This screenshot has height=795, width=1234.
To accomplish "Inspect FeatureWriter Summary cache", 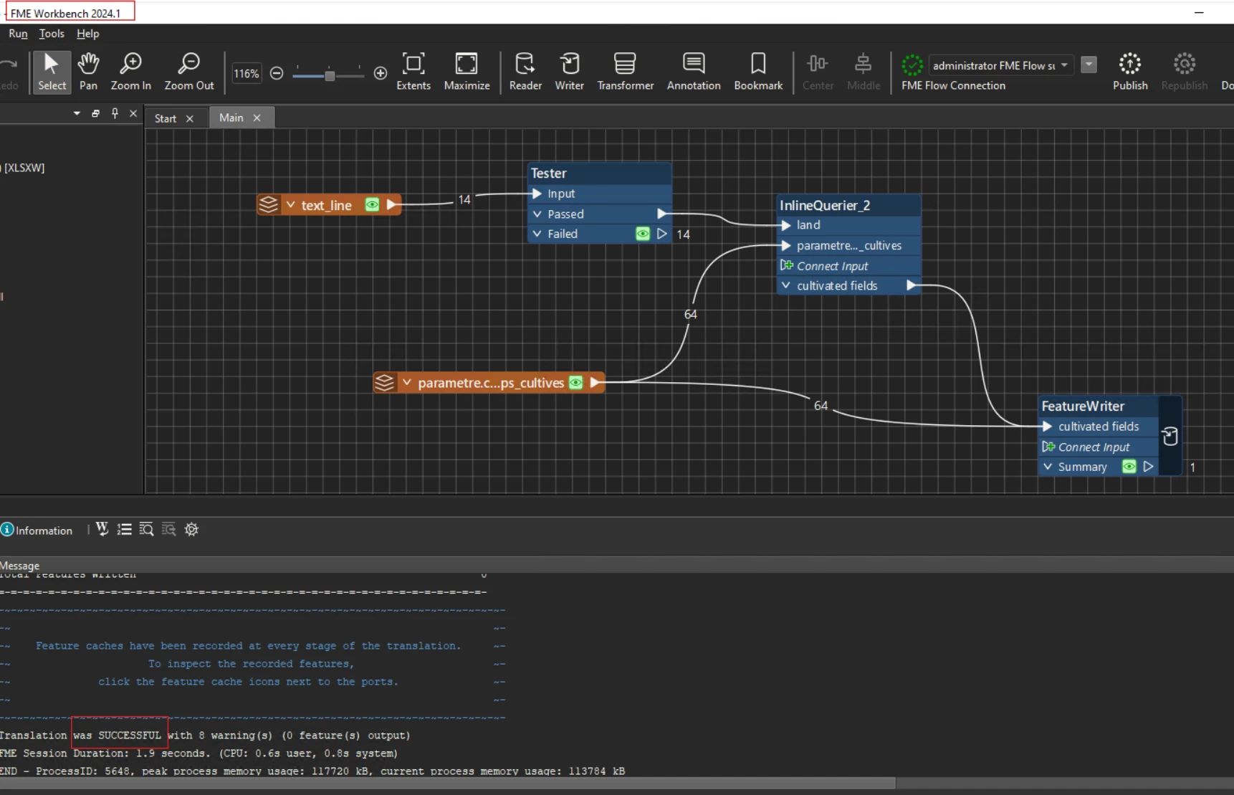I will pyautogui.click(x=1129, y=467).
